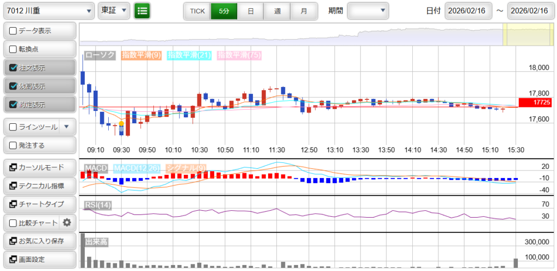Click the 指数平滑(9) legend label
This screenshot has height=271, width=557.
coord(141,55)
